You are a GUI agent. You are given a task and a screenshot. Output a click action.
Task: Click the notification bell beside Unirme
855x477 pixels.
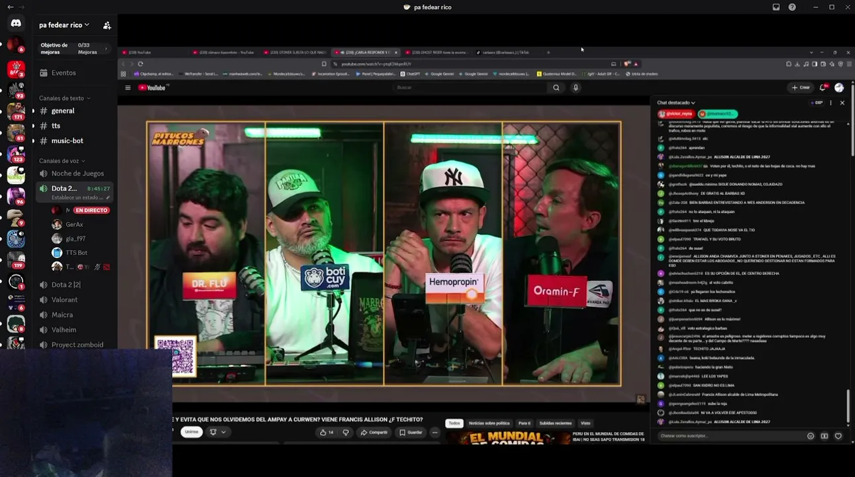[x=213, y=432]
